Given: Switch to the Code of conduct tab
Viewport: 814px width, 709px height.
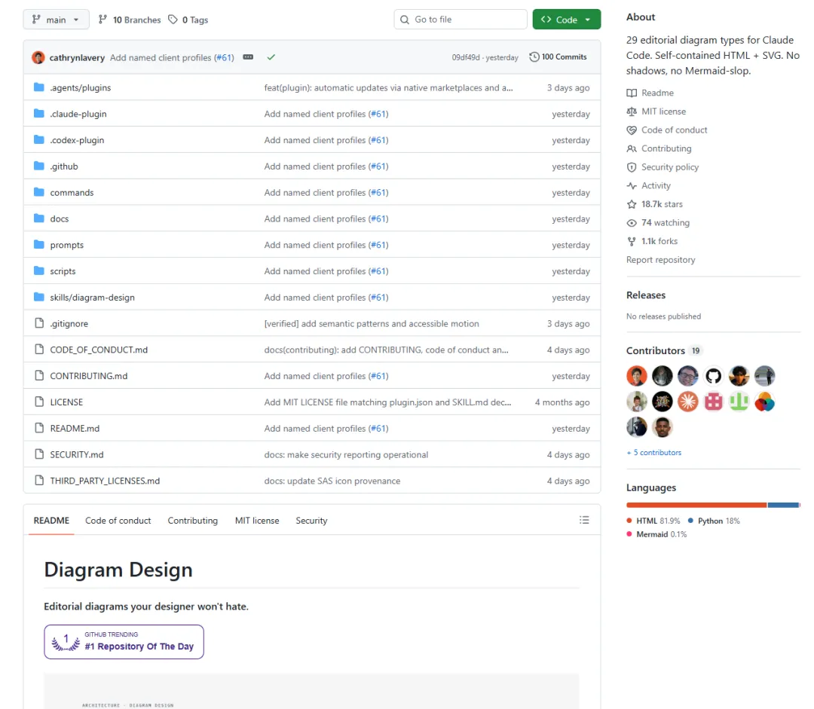Looking at the screenshot, I should point(118,520).
